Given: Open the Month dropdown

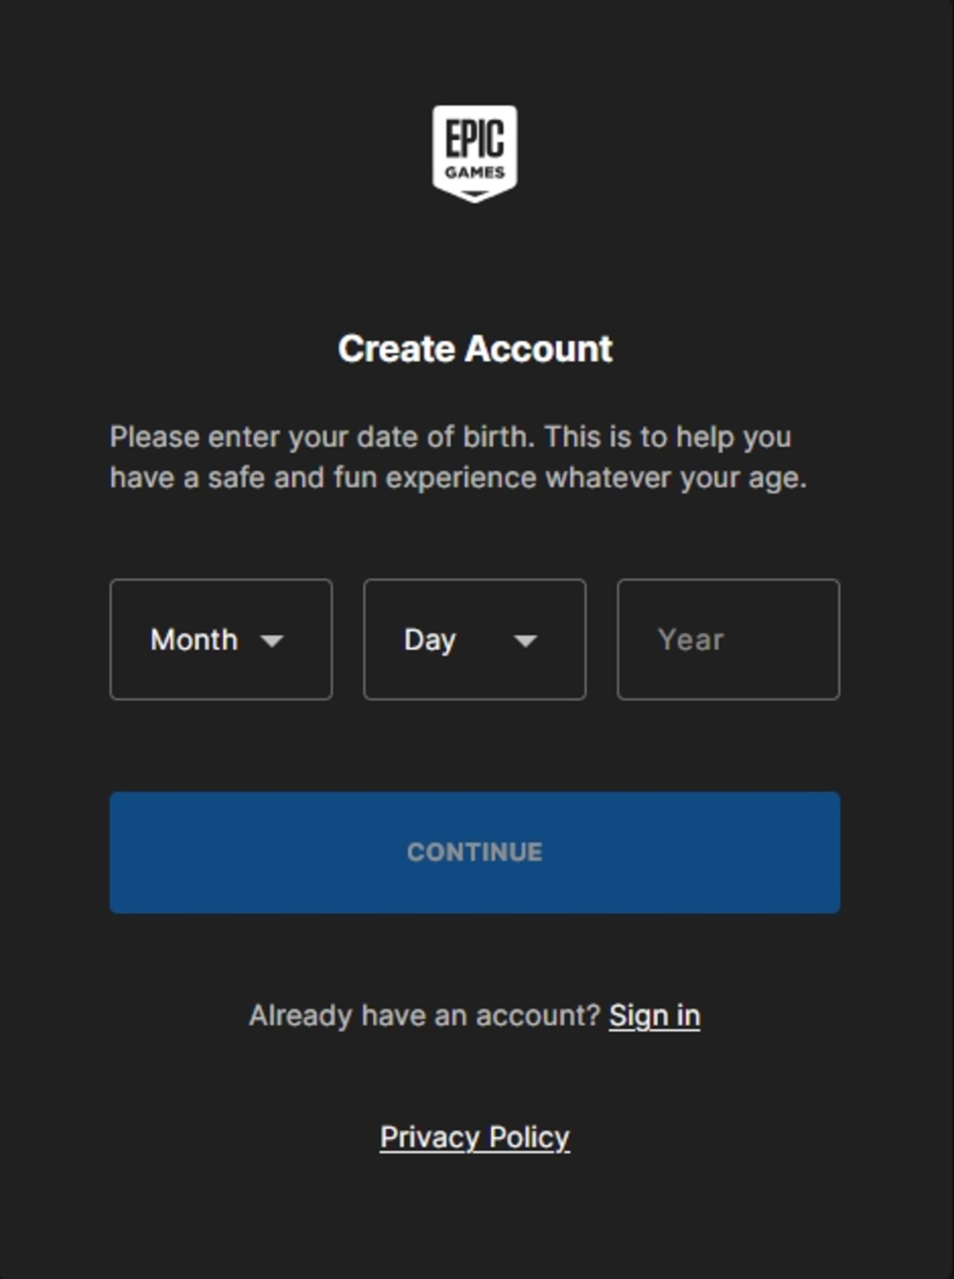Looking at the screenshot, I should click(x=221, y=639).
